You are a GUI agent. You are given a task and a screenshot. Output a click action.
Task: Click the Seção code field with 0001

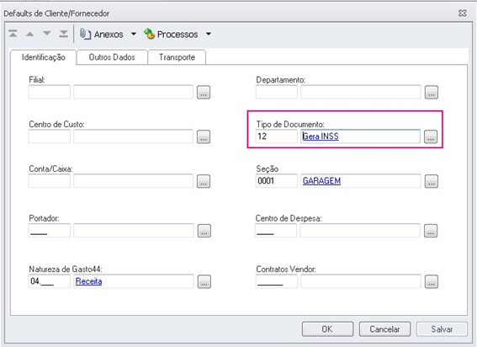coord(277,181)
